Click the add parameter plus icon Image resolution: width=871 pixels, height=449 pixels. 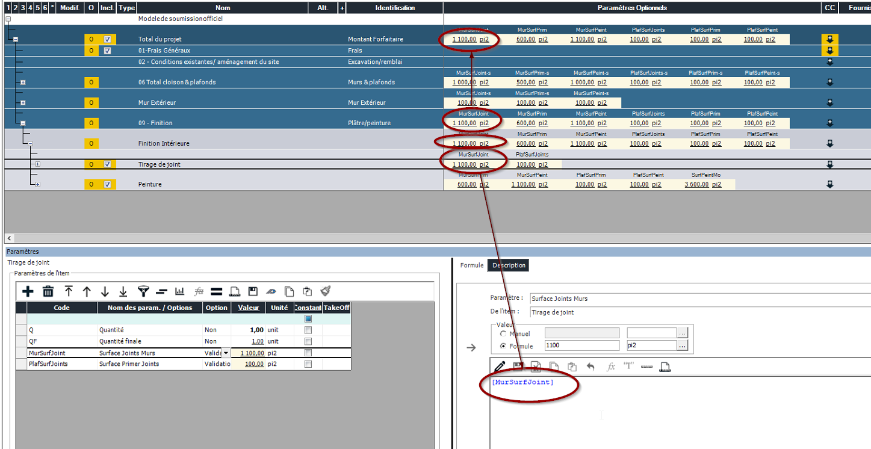[x=28, y=292]
